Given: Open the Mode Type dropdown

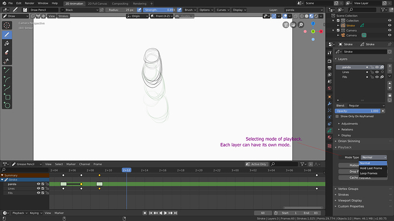Looking at the screenshot, I should pos(373,157).
